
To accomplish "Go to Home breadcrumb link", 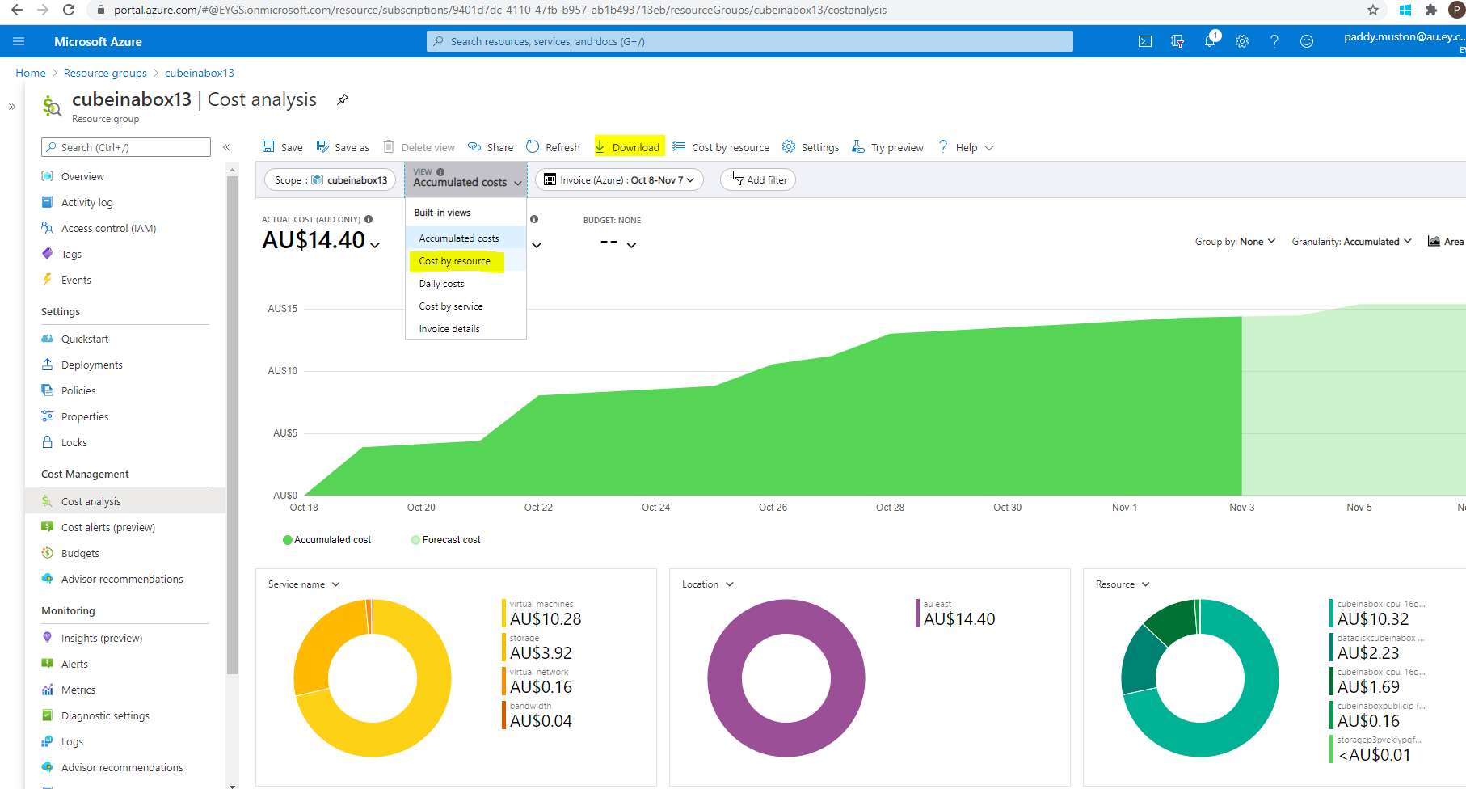I will click(31, 73).
